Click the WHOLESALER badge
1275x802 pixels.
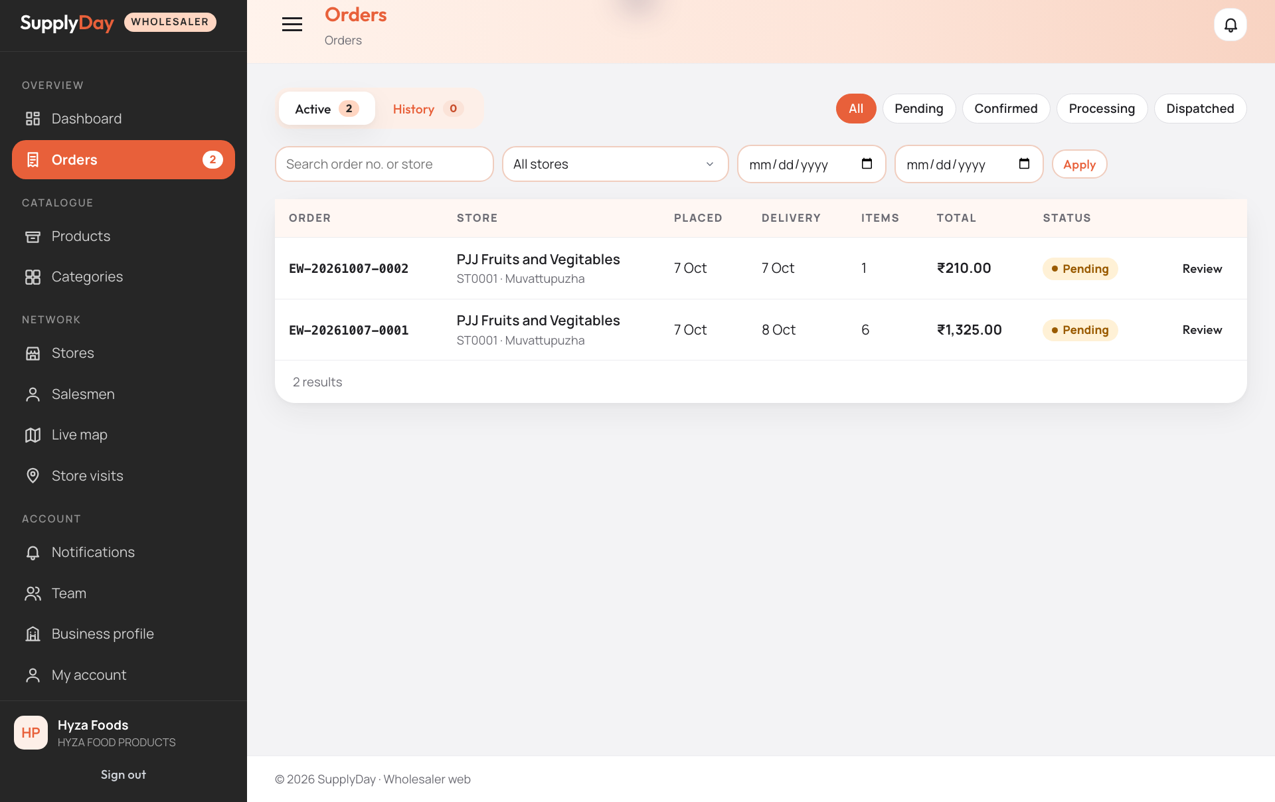pos(170,22)
